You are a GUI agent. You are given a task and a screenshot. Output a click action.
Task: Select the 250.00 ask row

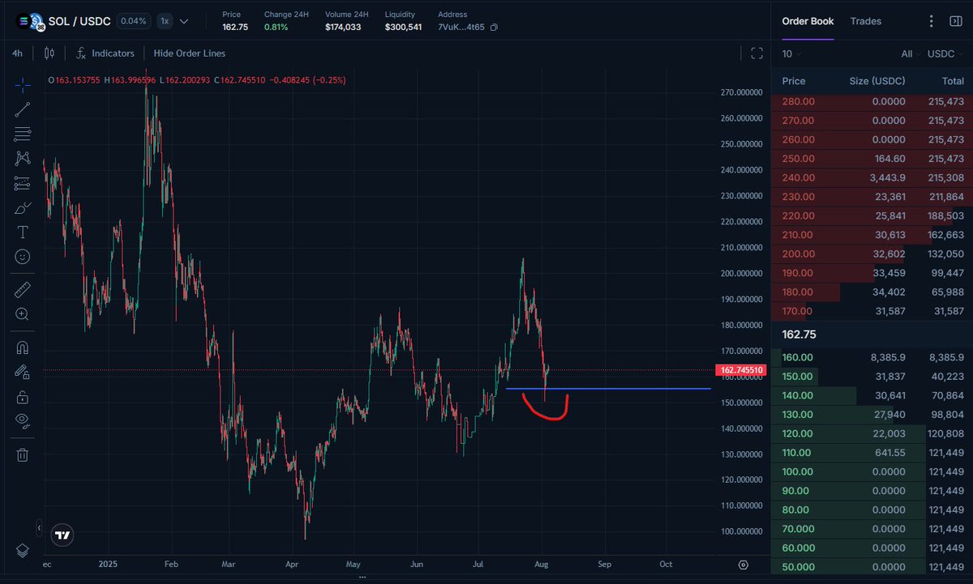(x=872, y=159)
